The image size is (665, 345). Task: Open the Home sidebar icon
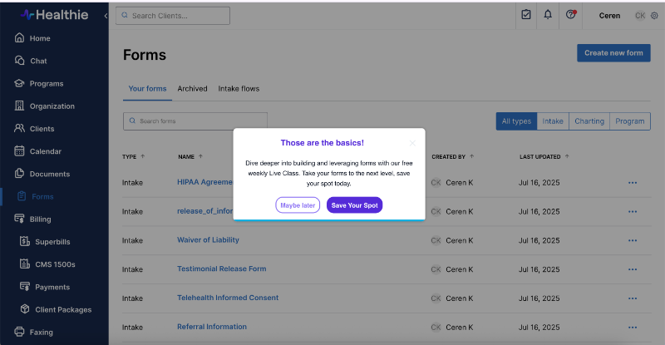point(19,37)
